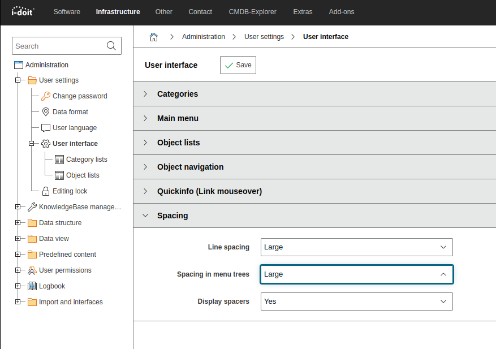The width and height of the screenshot is (496, 349).
Task: Click the User settings folder icon
Action: (x=32, y=80)
